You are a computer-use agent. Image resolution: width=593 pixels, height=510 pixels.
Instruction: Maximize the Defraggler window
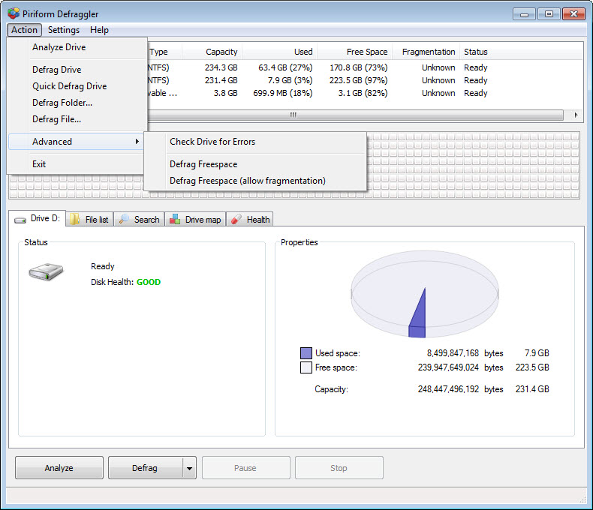549,14
